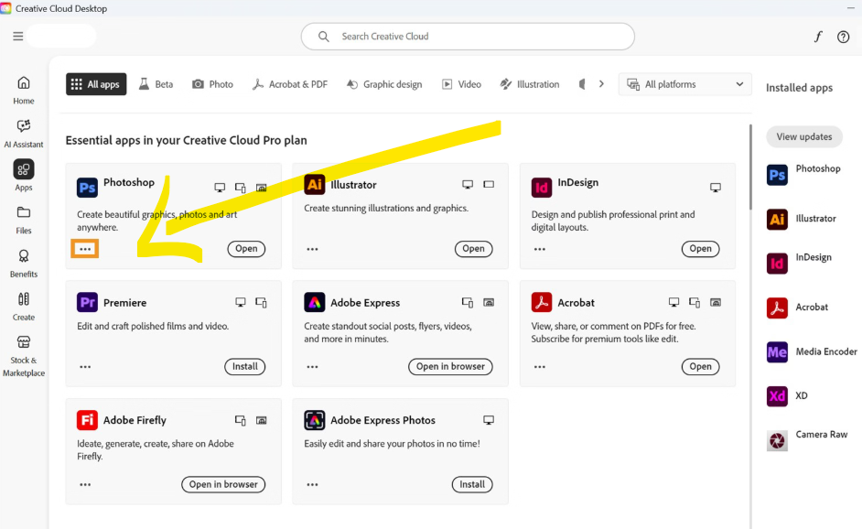Open Files in the left sidebar
Screen dimensions: 862x529
coord(24,220)
